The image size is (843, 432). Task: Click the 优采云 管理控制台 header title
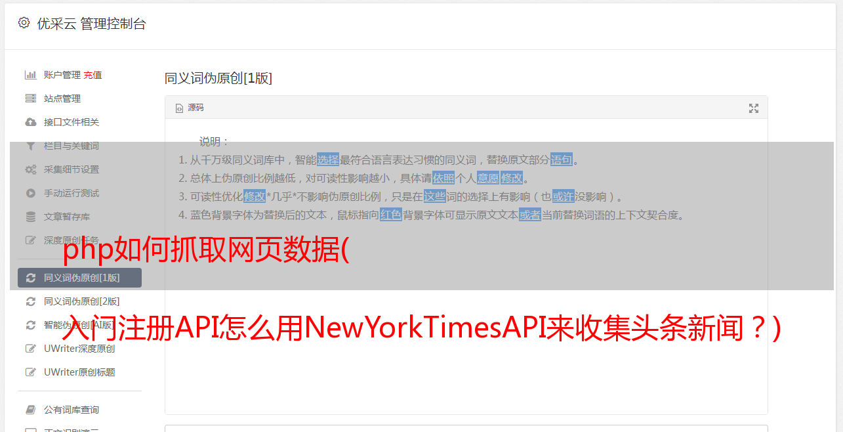(x=91, y=24)
